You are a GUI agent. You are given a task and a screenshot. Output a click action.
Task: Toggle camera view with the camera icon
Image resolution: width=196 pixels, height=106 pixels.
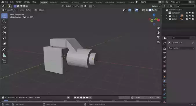[x=158, y=37]
